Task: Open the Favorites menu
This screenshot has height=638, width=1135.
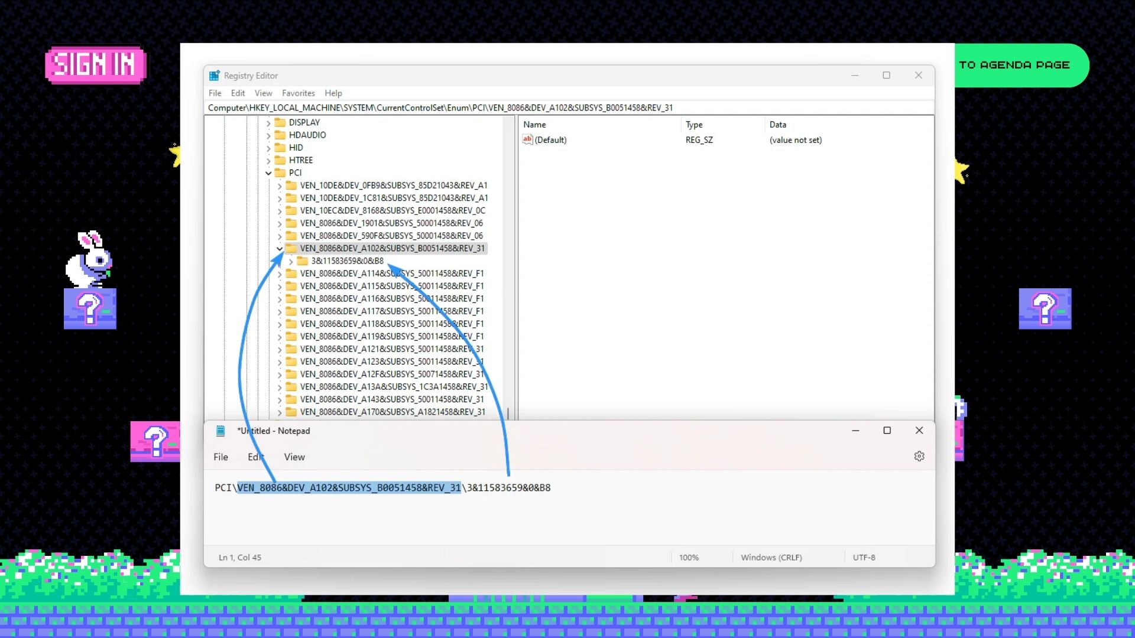Action: [x=298, y=93]
